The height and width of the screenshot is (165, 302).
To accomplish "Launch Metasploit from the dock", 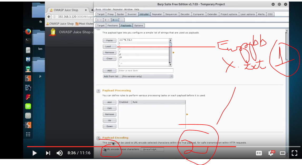I will tap(28, 59).
